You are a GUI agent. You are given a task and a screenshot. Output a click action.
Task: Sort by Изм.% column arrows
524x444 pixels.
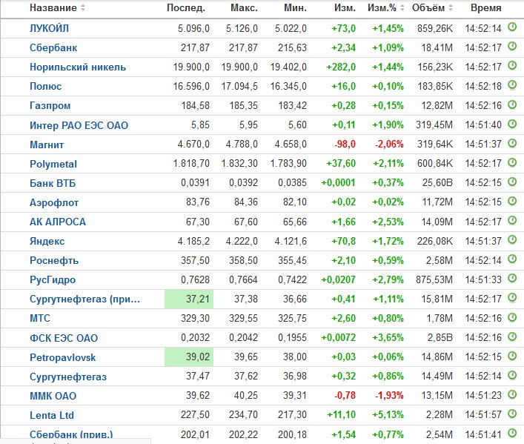(x=402, y=7)
